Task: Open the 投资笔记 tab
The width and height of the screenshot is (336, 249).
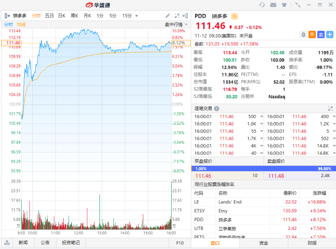Action: pyautogui.click(x=71, y=243)
